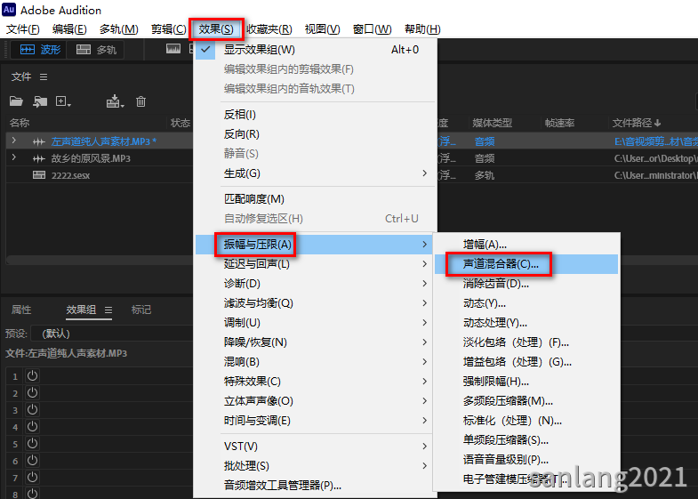The image size is (698, 499).
Task: Toggle power for effects slot 1
Action: pos(33,376)
